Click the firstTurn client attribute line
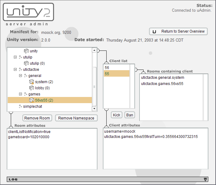Screen dimensions: 216x185 point(151,137)
